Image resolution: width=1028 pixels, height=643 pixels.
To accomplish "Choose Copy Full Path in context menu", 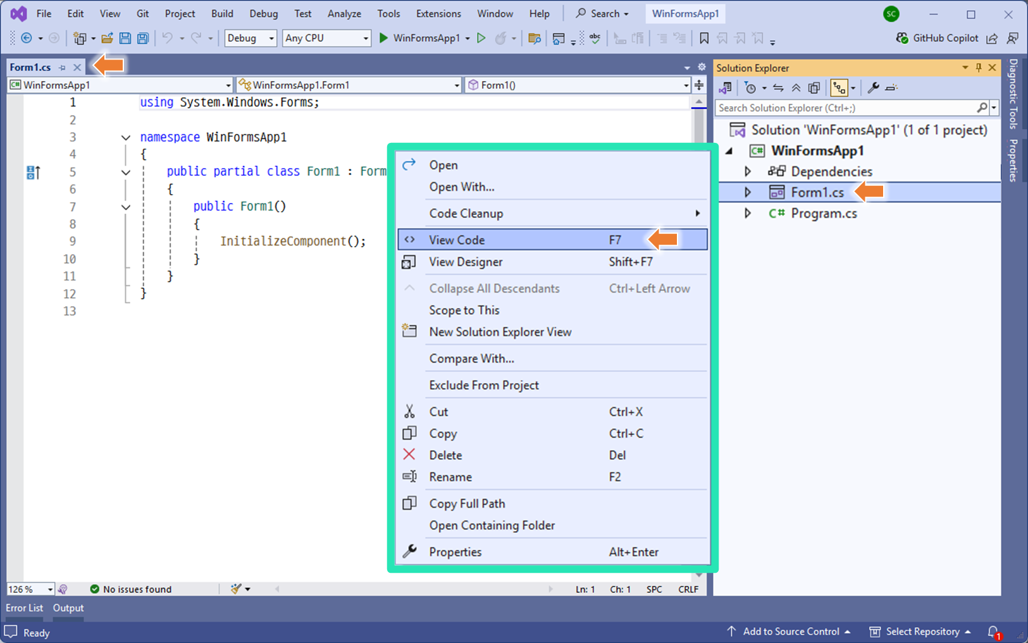I will 552,503.
